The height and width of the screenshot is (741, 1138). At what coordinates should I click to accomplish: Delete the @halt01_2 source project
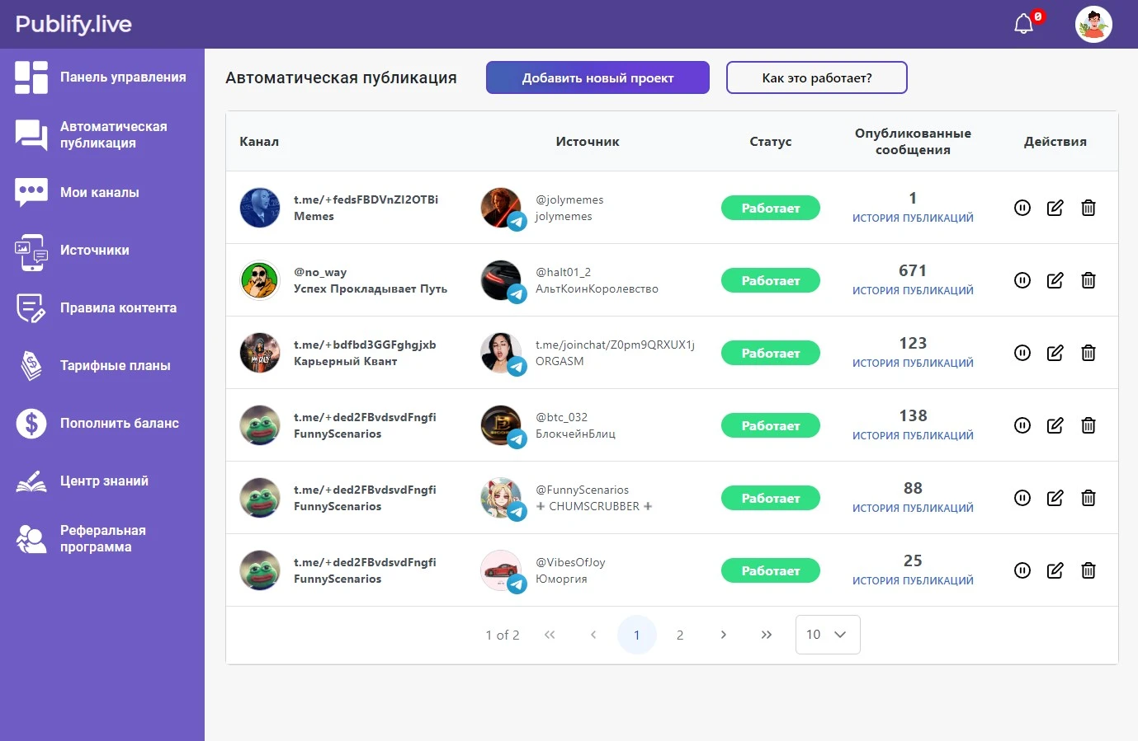coord(1088,280)
